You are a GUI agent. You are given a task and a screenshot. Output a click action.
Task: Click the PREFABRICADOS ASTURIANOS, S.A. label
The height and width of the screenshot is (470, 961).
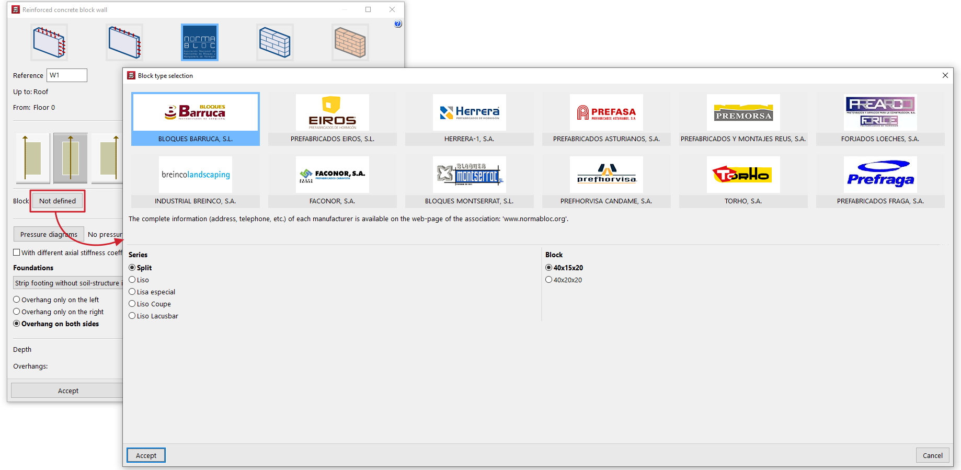[607, 139]
